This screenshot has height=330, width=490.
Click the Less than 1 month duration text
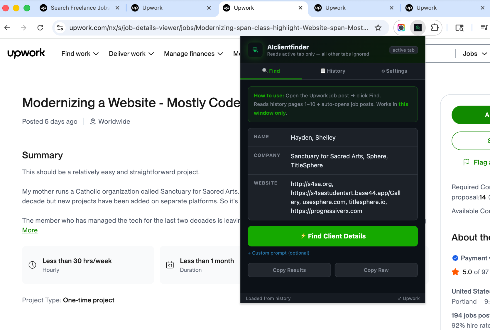point(207,261)
